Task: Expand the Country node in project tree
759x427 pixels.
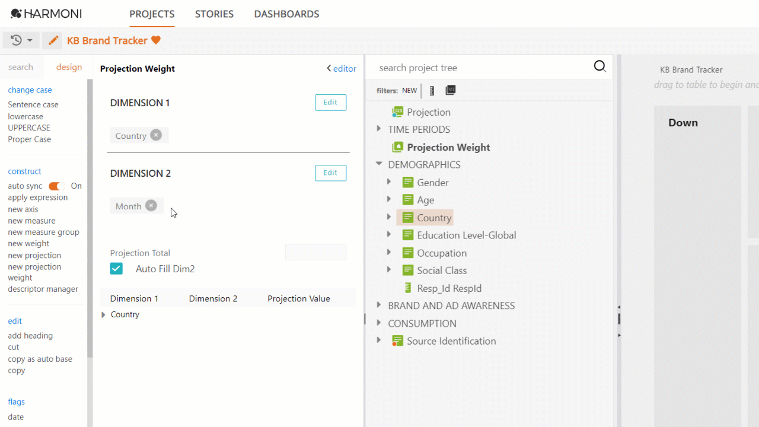Action: tap(389, 217)
